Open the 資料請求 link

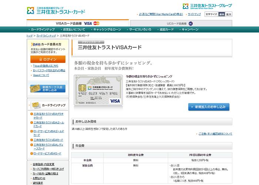pos(38,183)
